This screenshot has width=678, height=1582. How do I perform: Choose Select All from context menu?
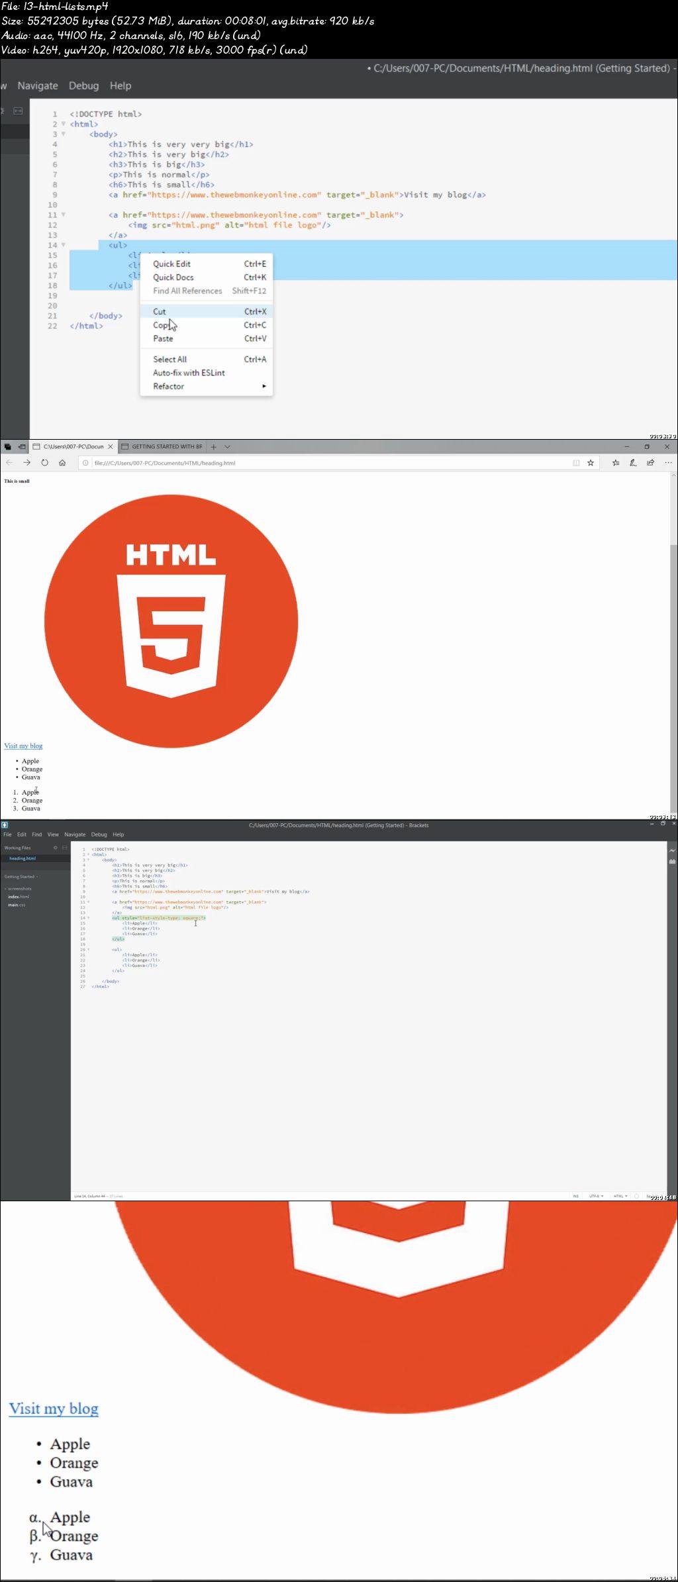click(207, 359)
